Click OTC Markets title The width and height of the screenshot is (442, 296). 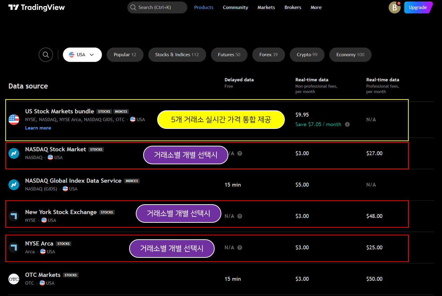click(43, 275)
